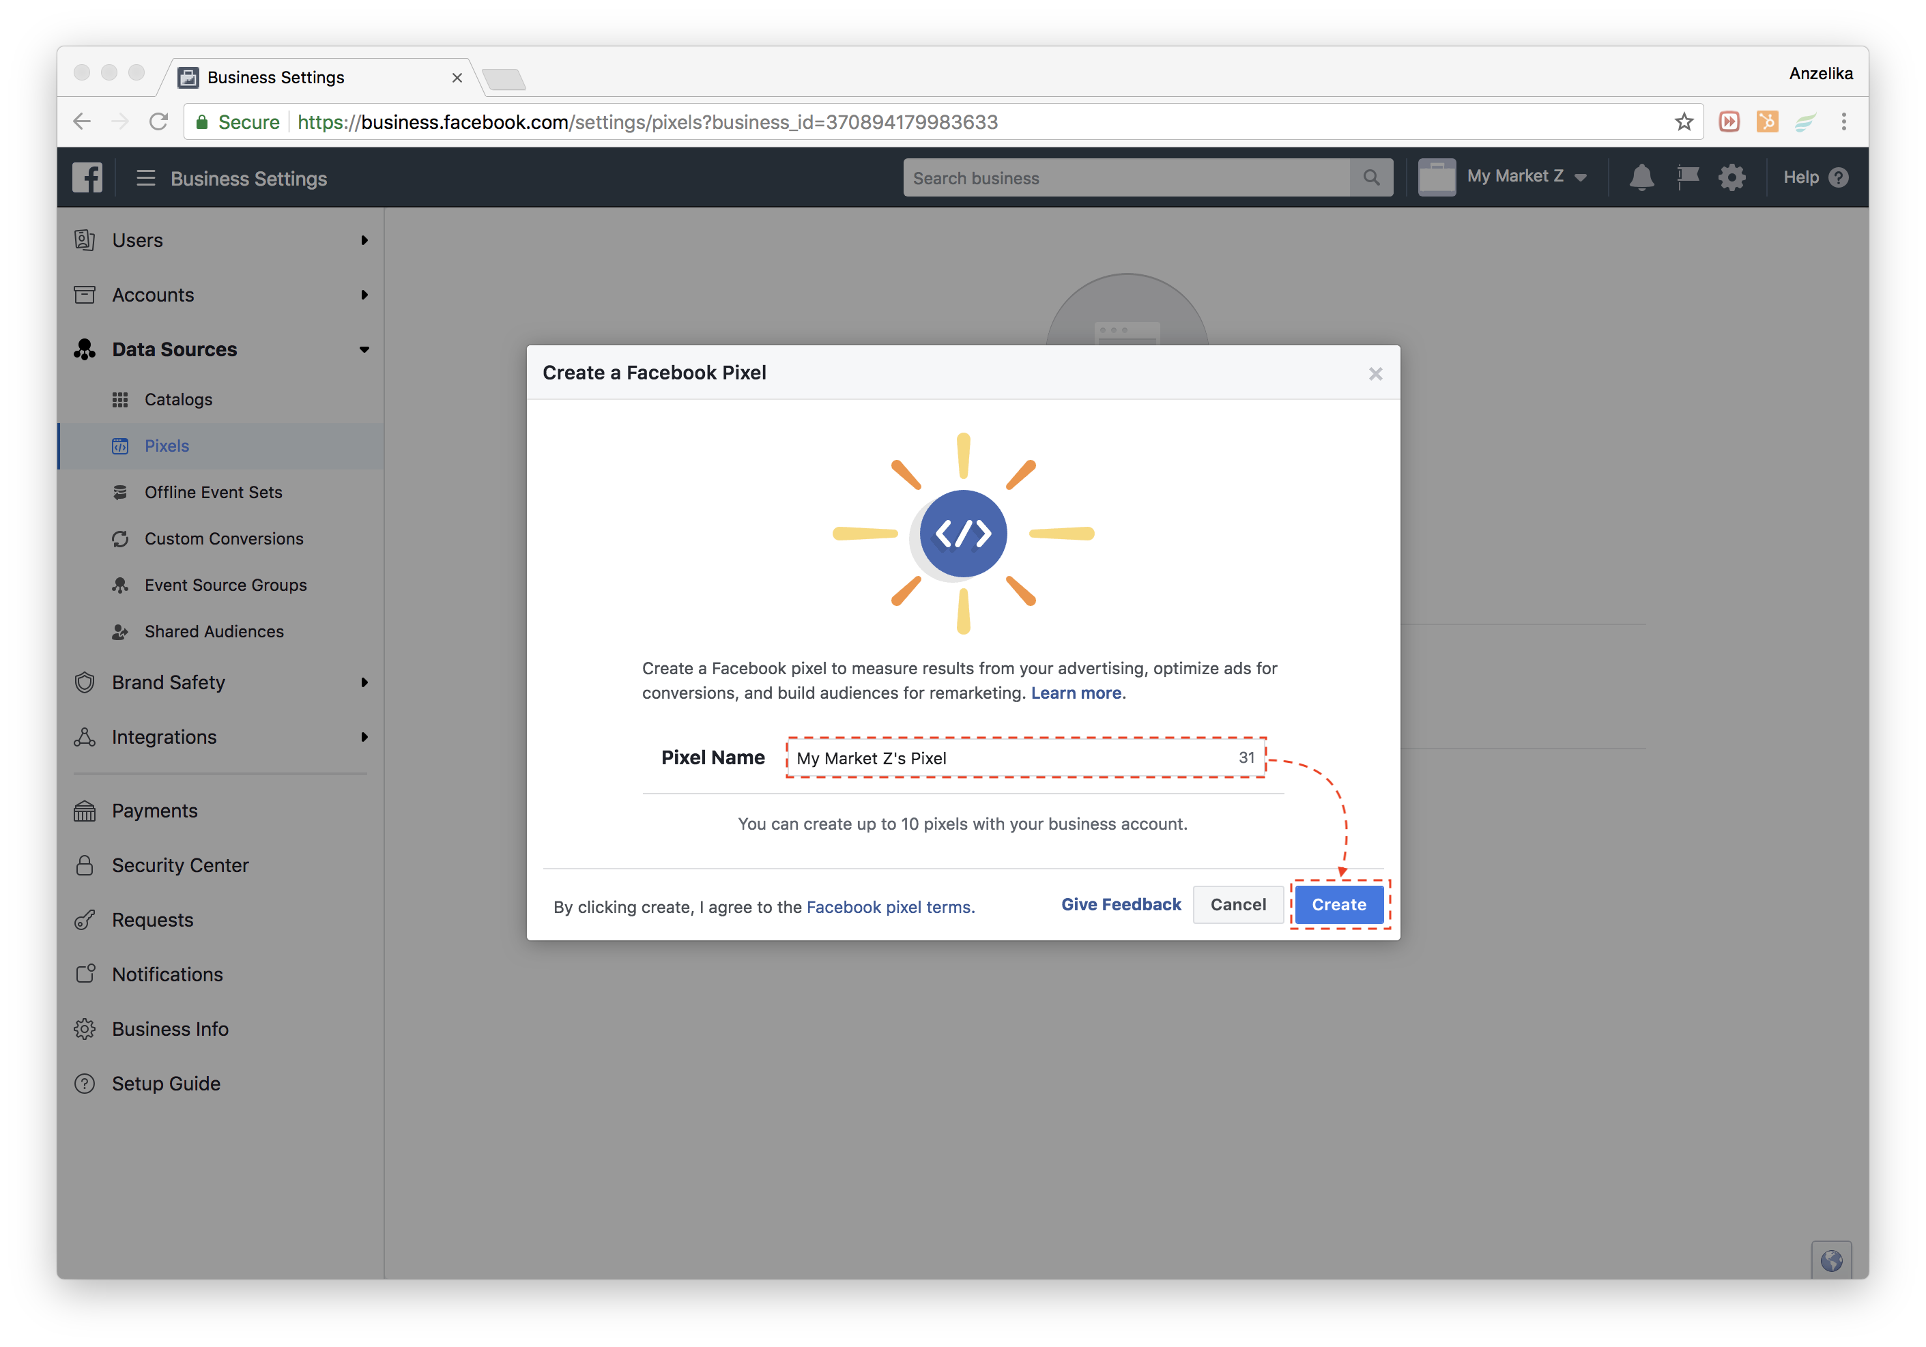Click the browser forward arrow
The image size is (1926, 1347).
pyautogui.click(x=120, y=121)
